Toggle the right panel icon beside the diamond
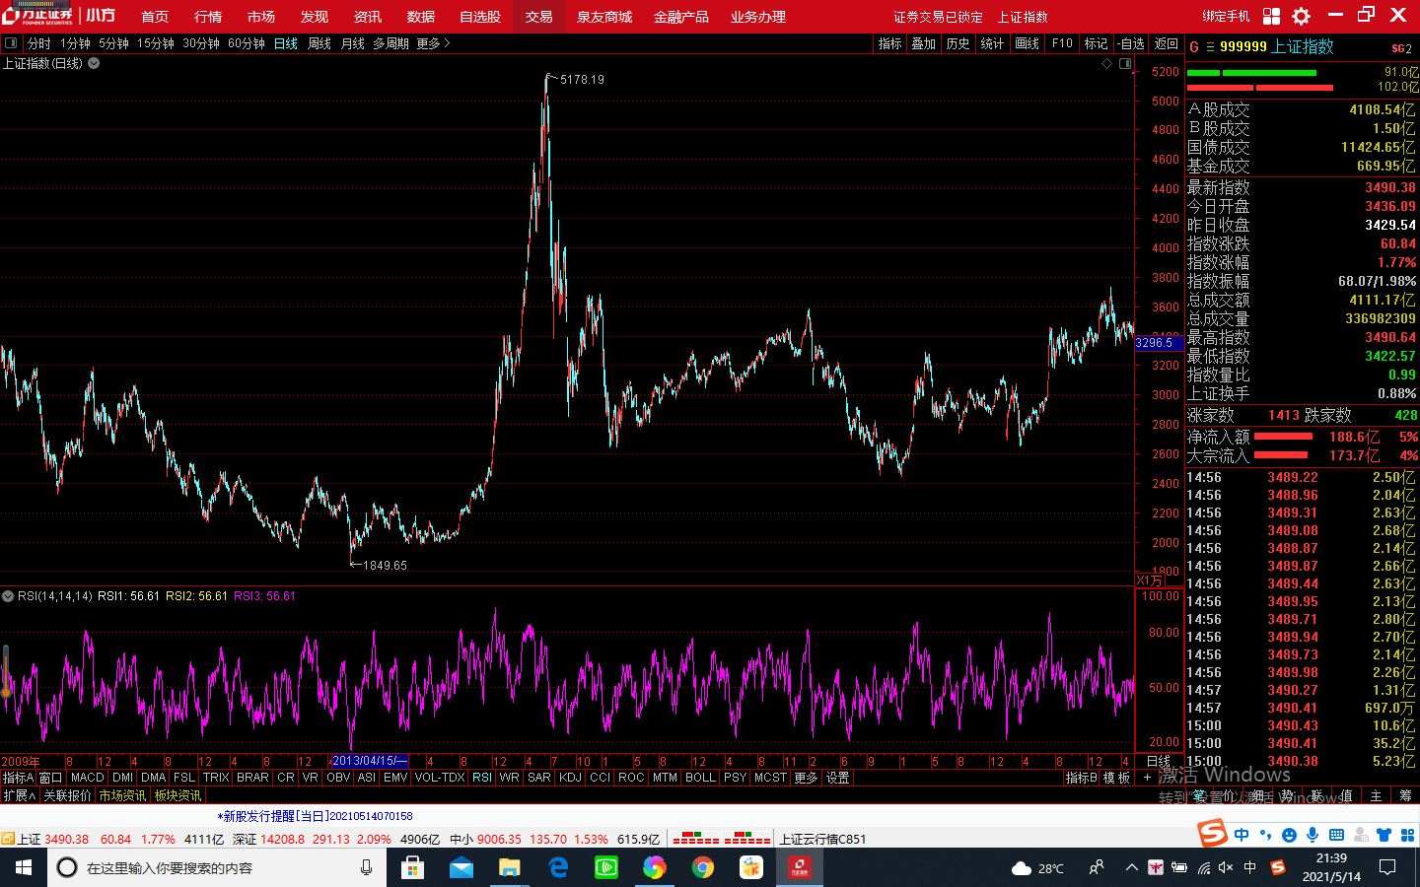The image size is (1420, 887). pos(1125,63)
